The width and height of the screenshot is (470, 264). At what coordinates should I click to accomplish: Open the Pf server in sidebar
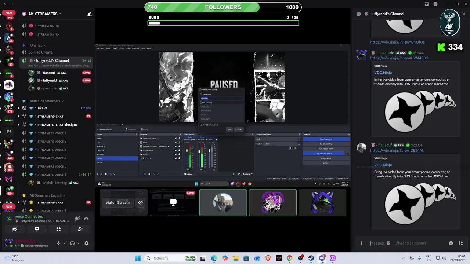pyautogui.click(x=9, y=132)
